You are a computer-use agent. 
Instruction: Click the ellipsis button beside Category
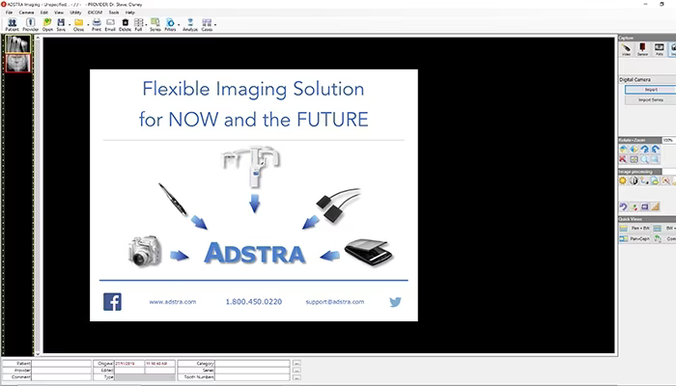click(x=296, y=364)
